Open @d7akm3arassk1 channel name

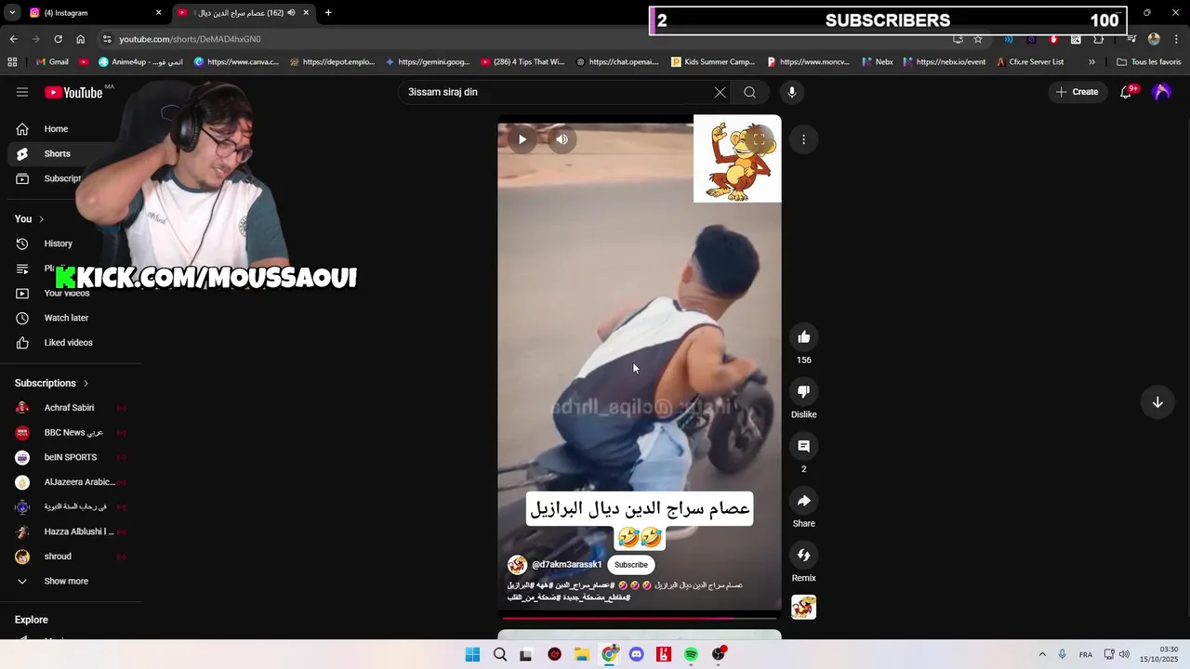[x=566, y=565]
